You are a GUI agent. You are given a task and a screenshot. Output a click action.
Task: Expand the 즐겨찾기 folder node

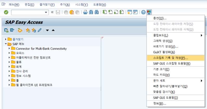(x=5, y=39)
